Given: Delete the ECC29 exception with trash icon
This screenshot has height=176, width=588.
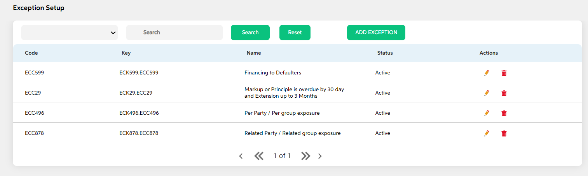Looking at the screenshot, I should tap(504, 93).
